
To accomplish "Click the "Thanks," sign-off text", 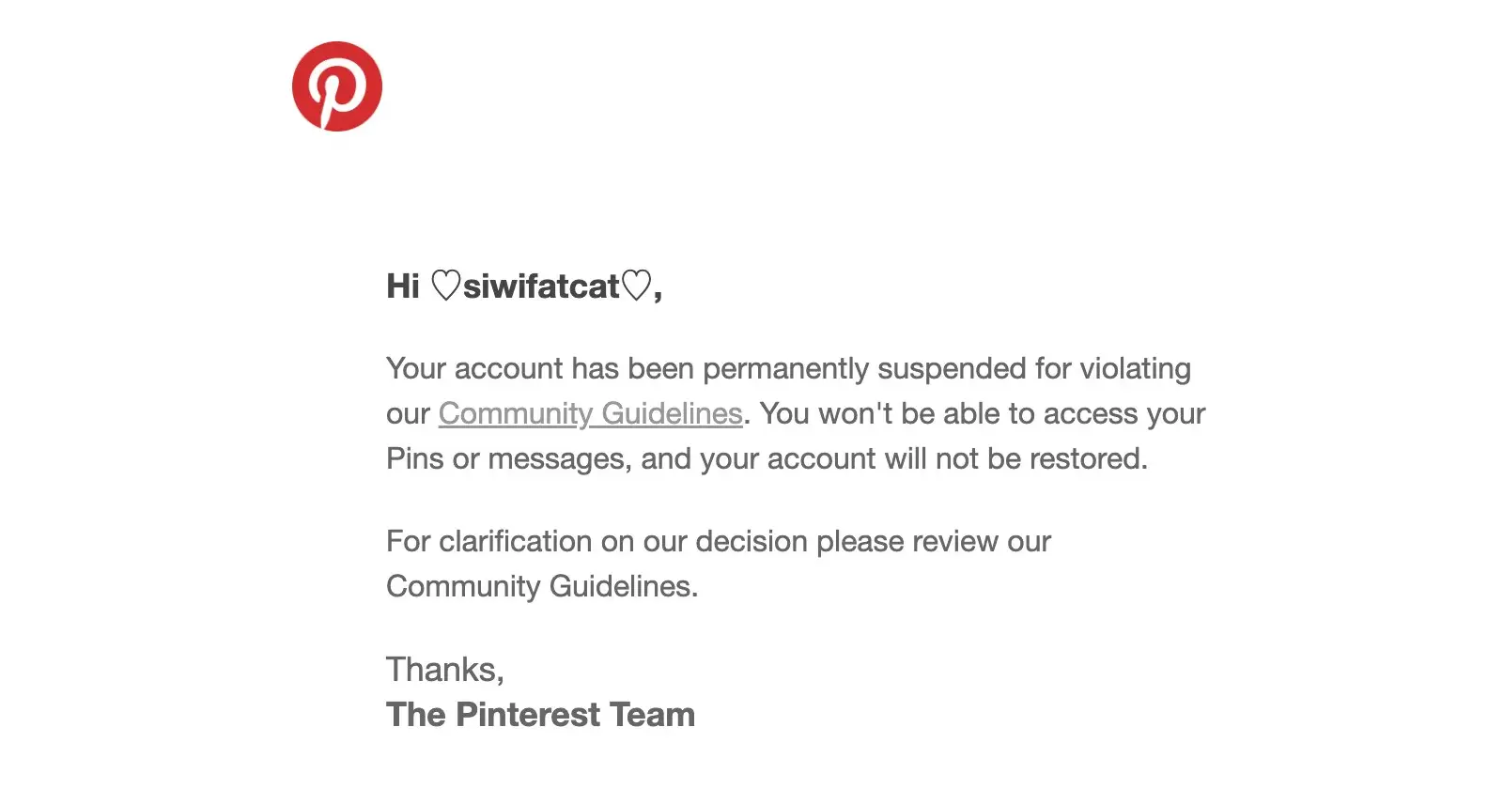I will (444, 670).
